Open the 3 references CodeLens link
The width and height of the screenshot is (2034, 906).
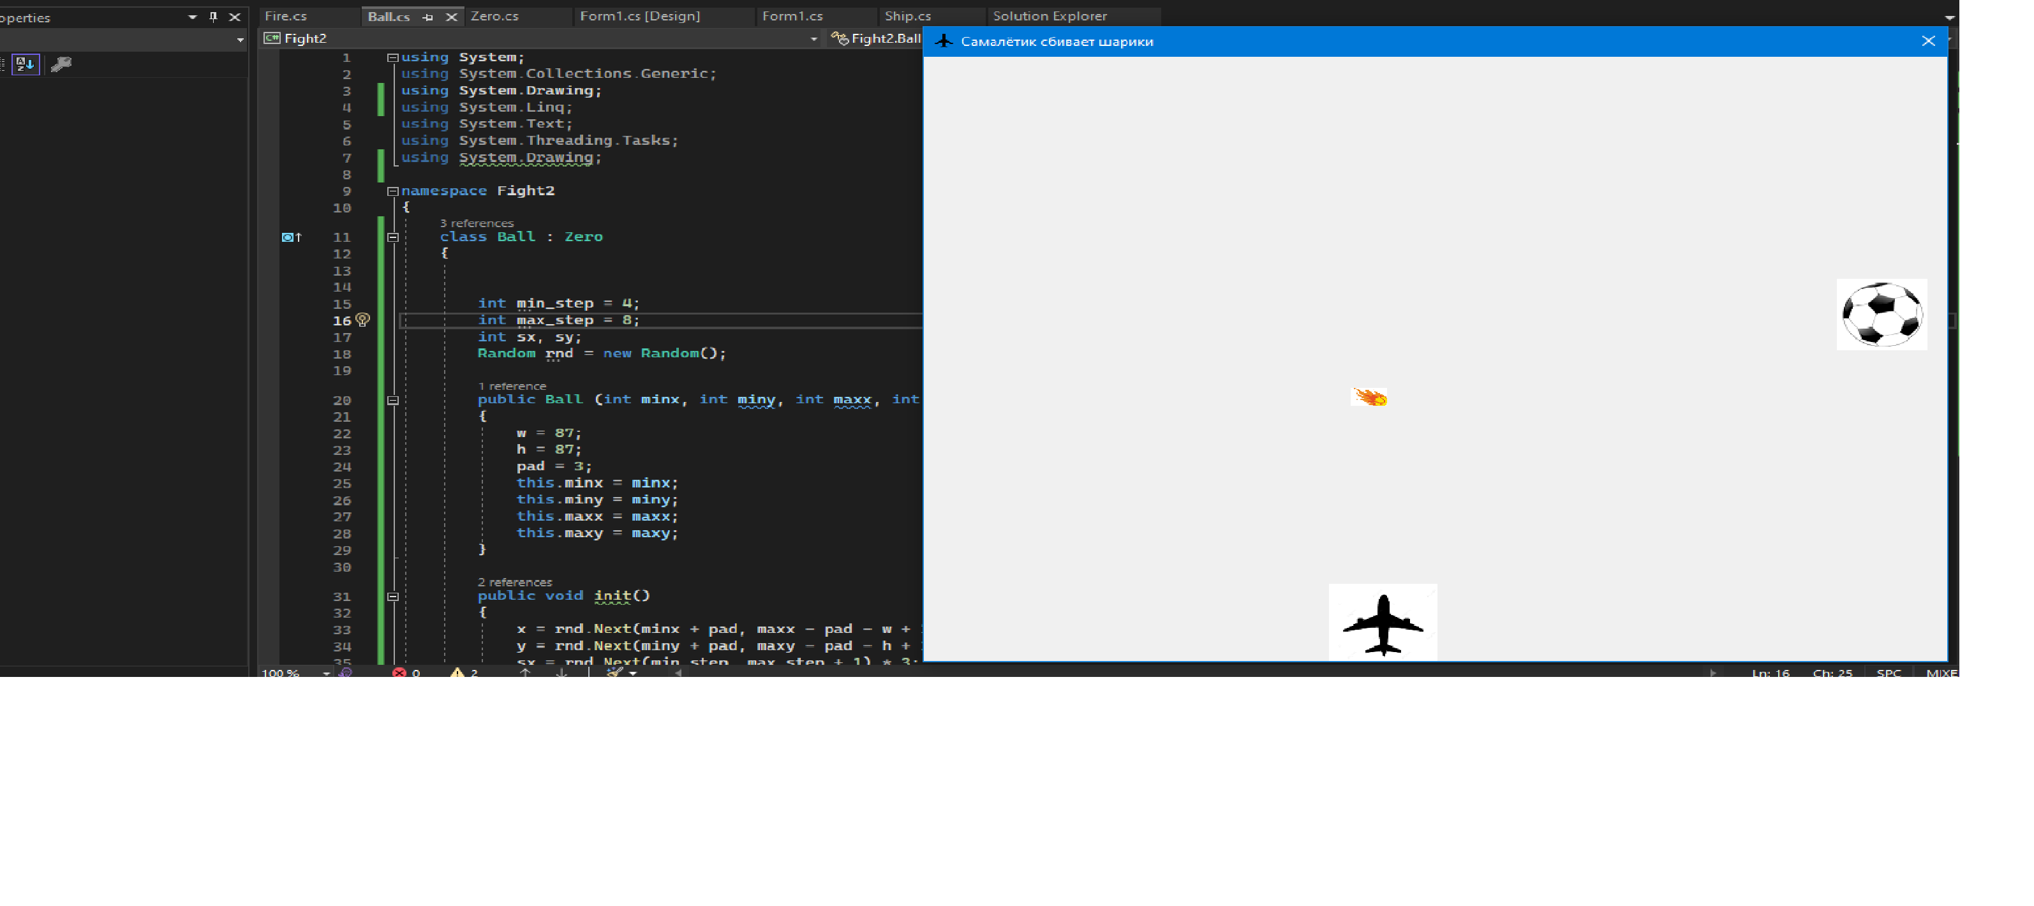tap(476, 223)
